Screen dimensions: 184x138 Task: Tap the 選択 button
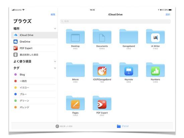coord(168,14)
